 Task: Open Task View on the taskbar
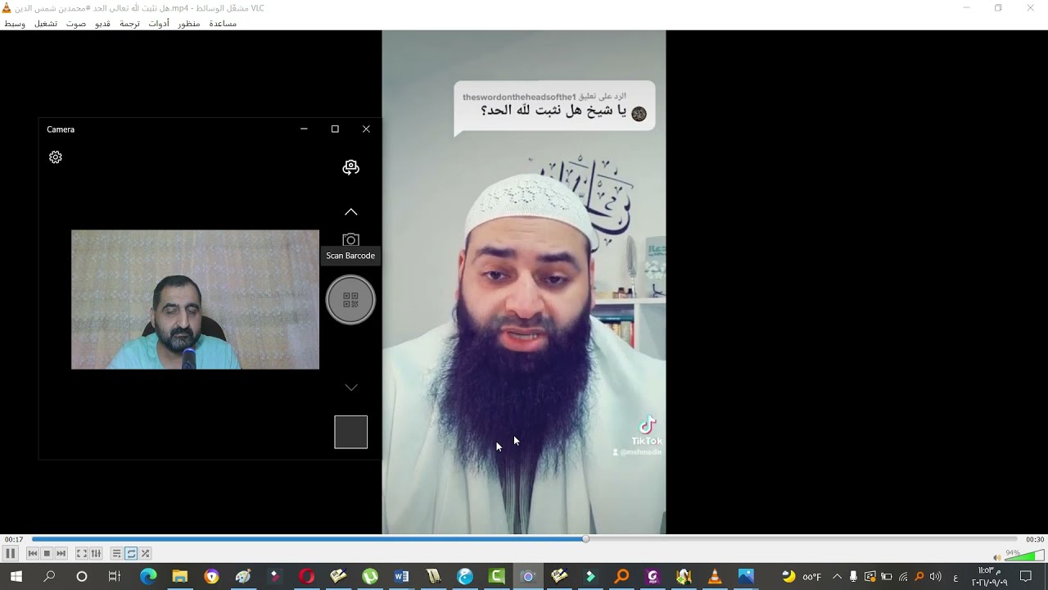pyautogui.click(x=115, y=577)
